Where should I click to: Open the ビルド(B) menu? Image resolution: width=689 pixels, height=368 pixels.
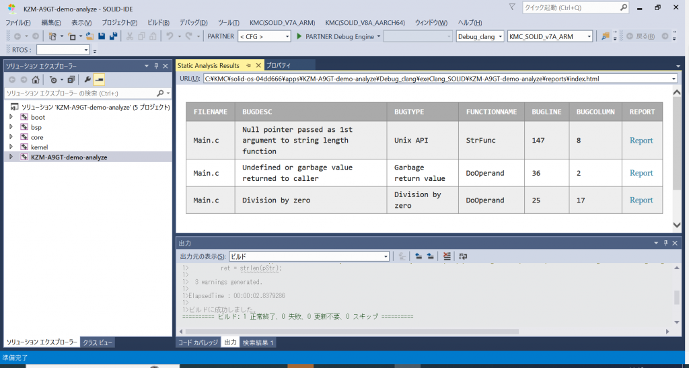point(158,22)
